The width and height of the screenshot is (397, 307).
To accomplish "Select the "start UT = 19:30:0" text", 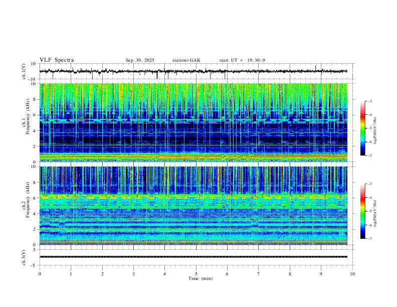I will click(x=242, y=60).
